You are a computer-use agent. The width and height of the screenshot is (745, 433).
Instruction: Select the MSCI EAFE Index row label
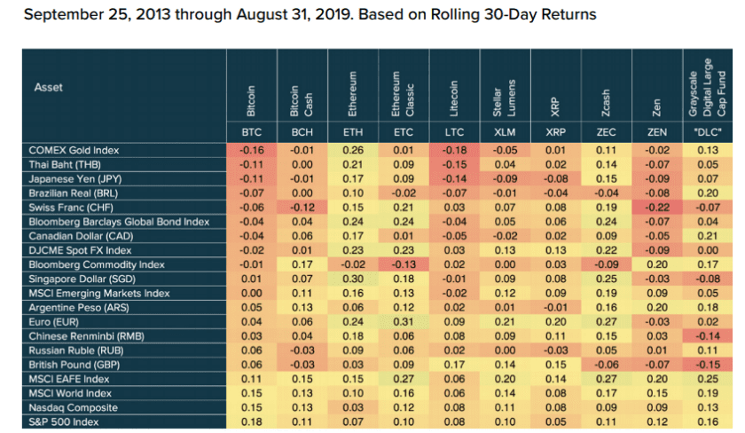click(69, 379)
